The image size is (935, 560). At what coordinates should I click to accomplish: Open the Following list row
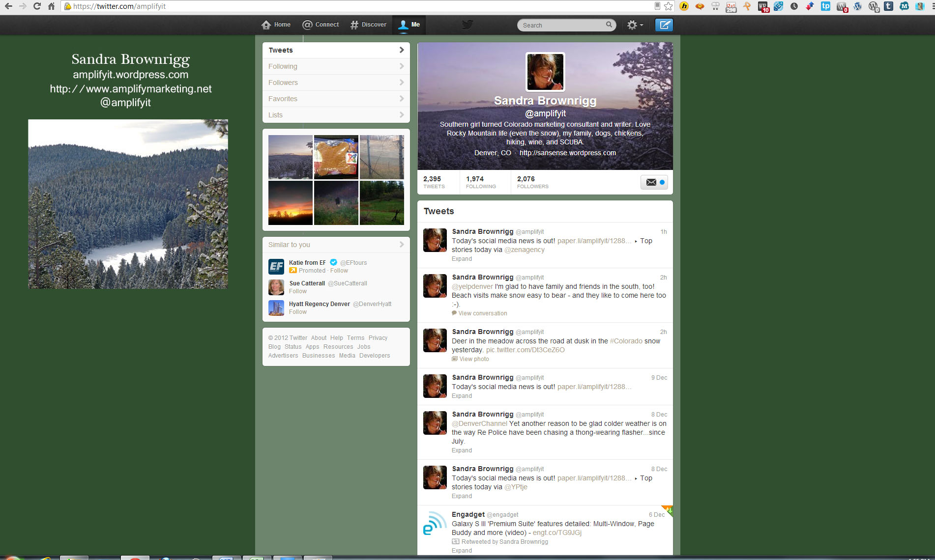(x=336, y=66)
